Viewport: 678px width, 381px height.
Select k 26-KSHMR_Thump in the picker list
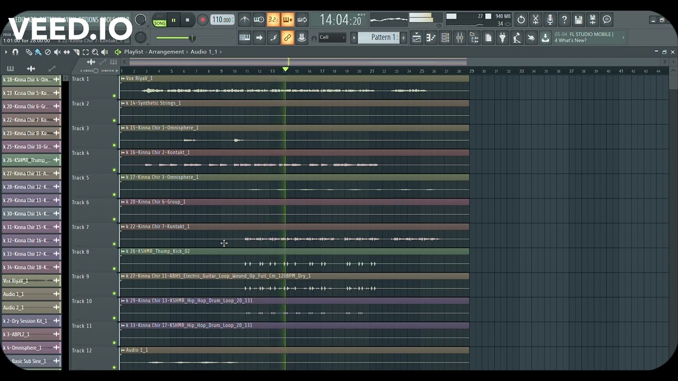(31, 160)
